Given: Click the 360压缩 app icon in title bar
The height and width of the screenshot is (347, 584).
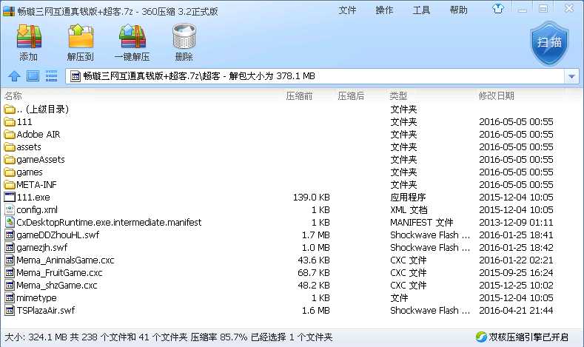Looking at the screenshot, I should [8, 11].
